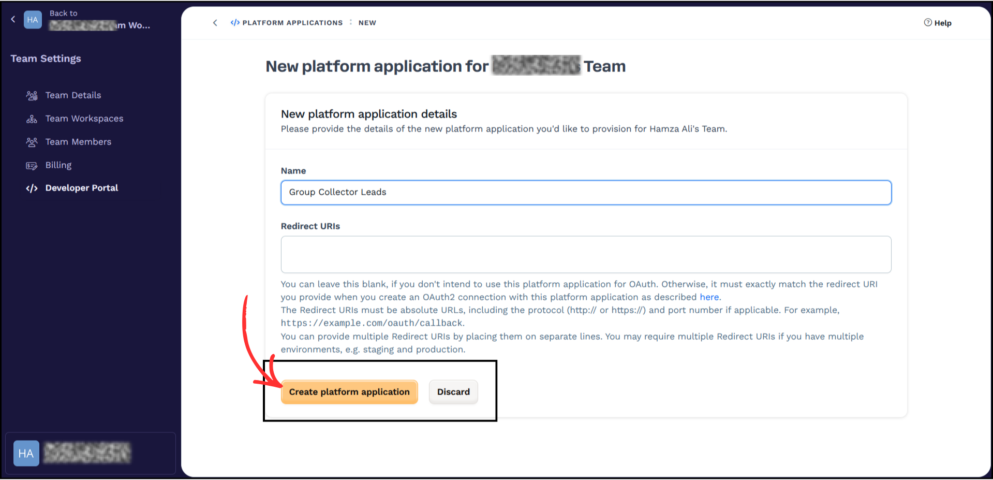Select the Team Details icon in sidebar
Image resolution: width=993 pixels, height=480 pixels.
[32, 95]
